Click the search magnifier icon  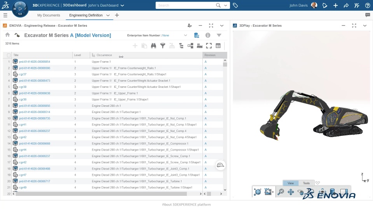coord(218,5)
